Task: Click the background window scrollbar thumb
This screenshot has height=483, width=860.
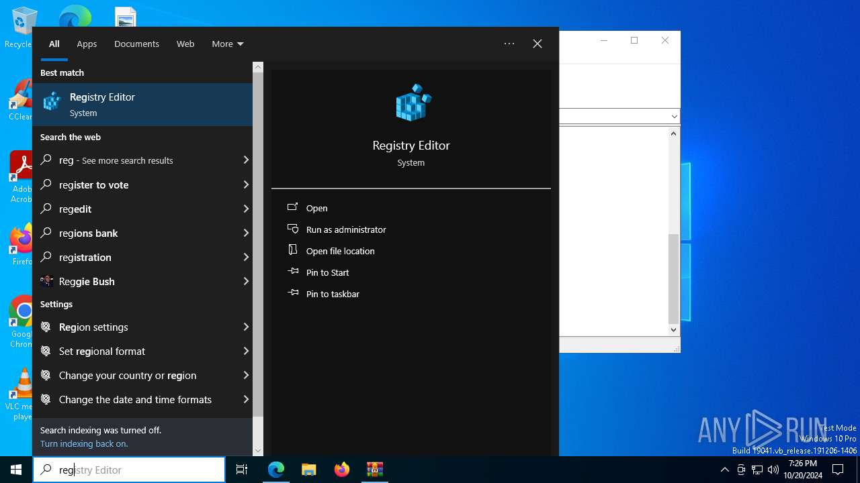Action: click(x=673, y=278)
